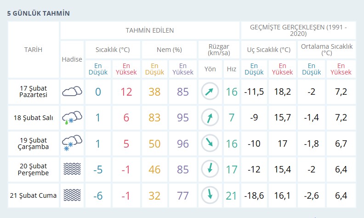The width and height of the screenshot is (364, 218).
Task: Click average low '-1,8' for 19 Şubat
Action: (311, 143)
